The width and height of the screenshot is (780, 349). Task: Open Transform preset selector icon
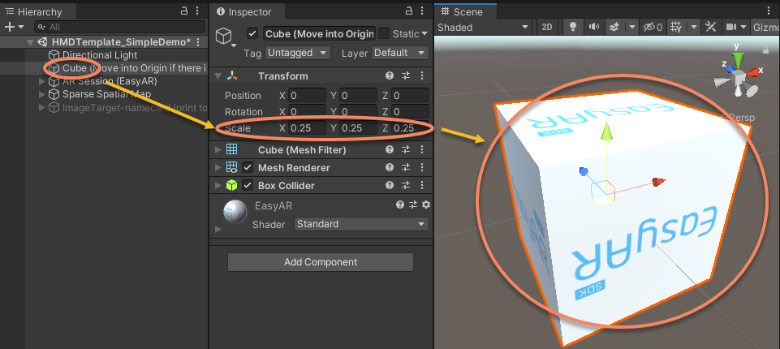(x=406, y=75)
